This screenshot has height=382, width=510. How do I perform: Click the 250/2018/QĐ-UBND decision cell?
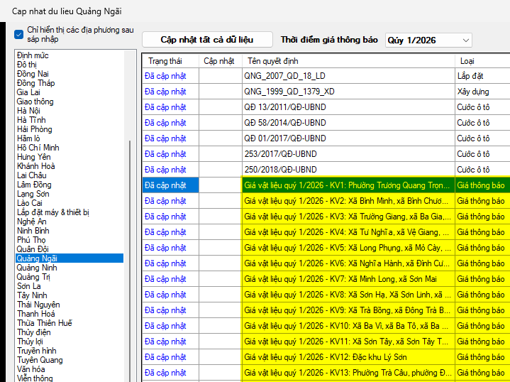pyautogui.click(x=347, y=170)
